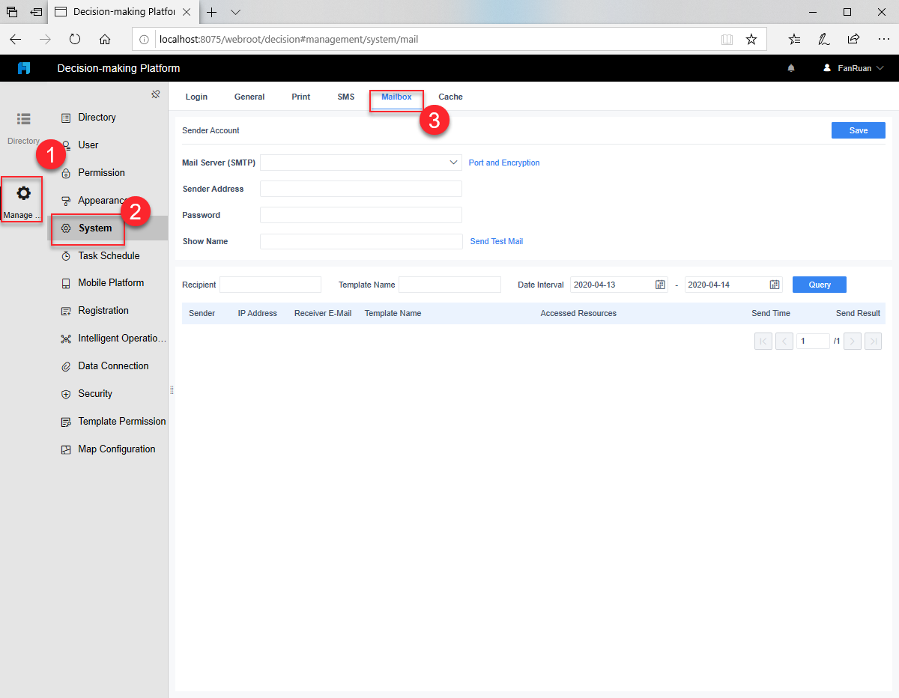Viewport: 899px width, 698px height.
Task: Click inside the Recipient input field
Action: click(270, 284)
